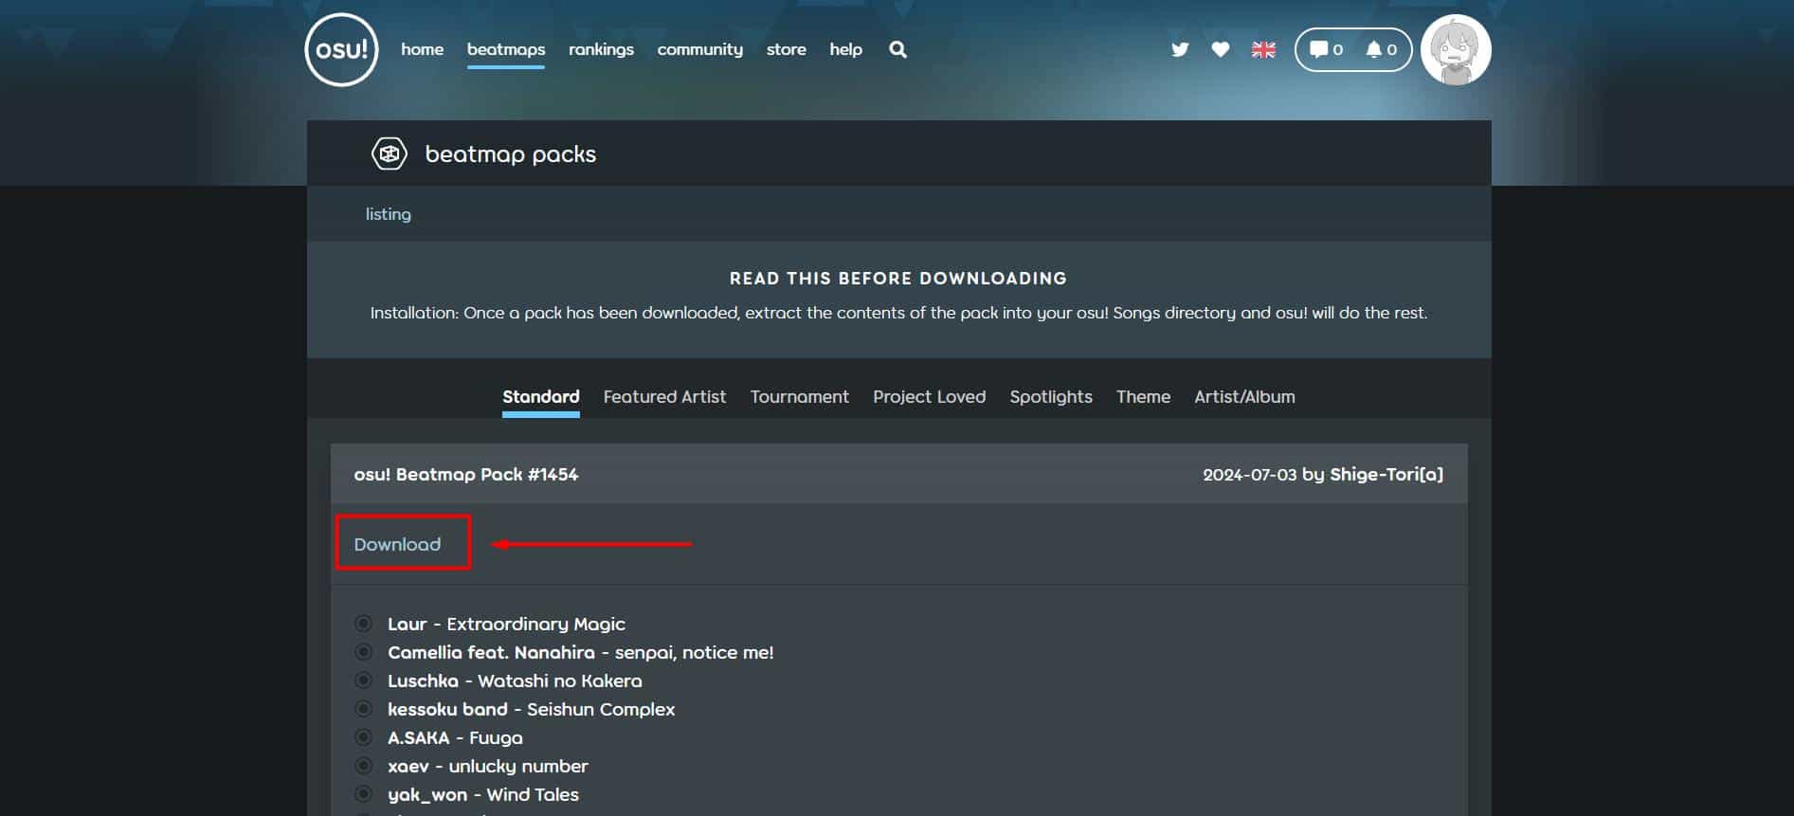
Task: Click the beatmap packs page title
Action: [x=511, y=154]
